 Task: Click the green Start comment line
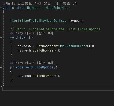[x=55, y=29]
